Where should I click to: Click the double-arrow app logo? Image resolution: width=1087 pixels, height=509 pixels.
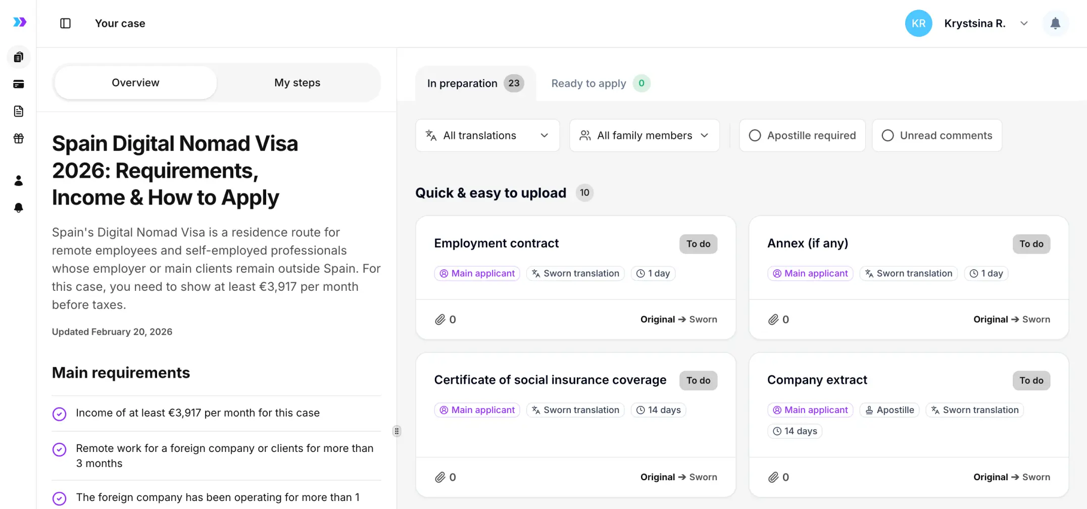tap(19, 22)
